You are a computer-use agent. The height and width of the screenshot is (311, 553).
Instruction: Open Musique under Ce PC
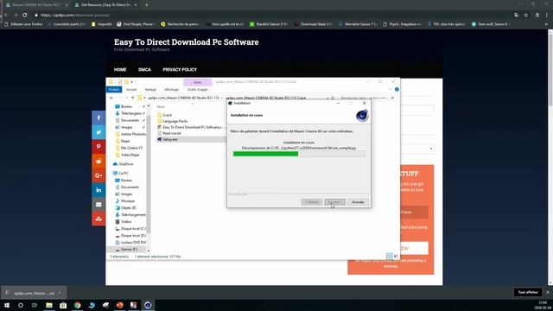coord(127,200)
